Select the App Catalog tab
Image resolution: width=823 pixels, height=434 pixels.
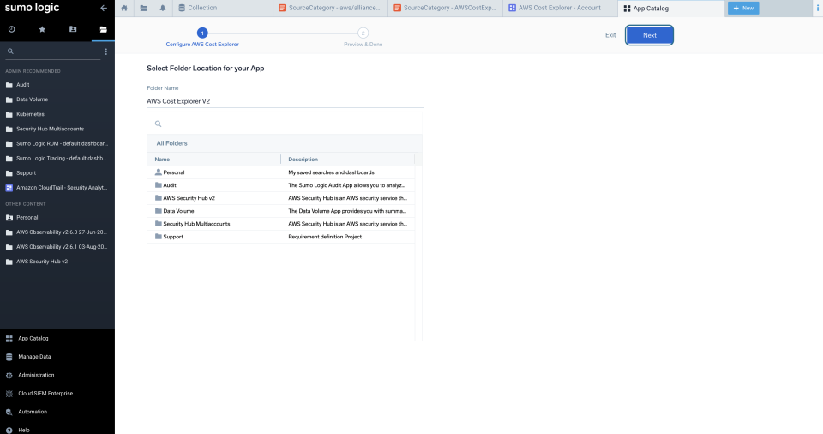[671, 8]
